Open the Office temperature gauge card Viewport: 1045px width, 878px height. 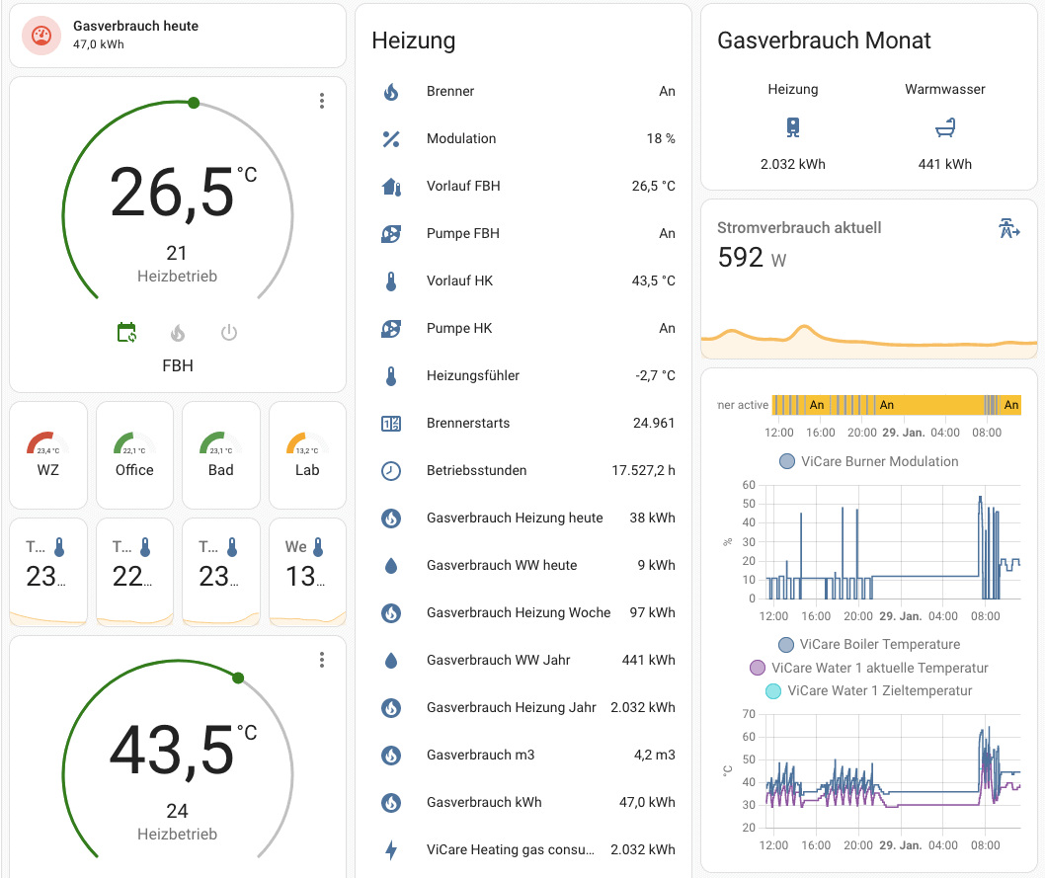134,454
